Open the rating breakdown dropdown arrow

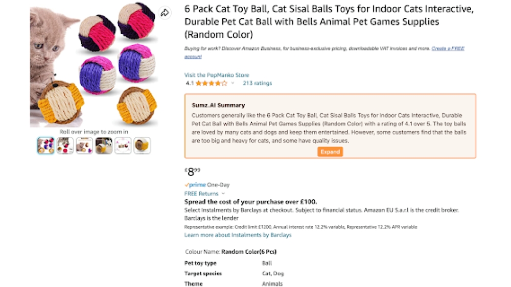coord(233,83)
